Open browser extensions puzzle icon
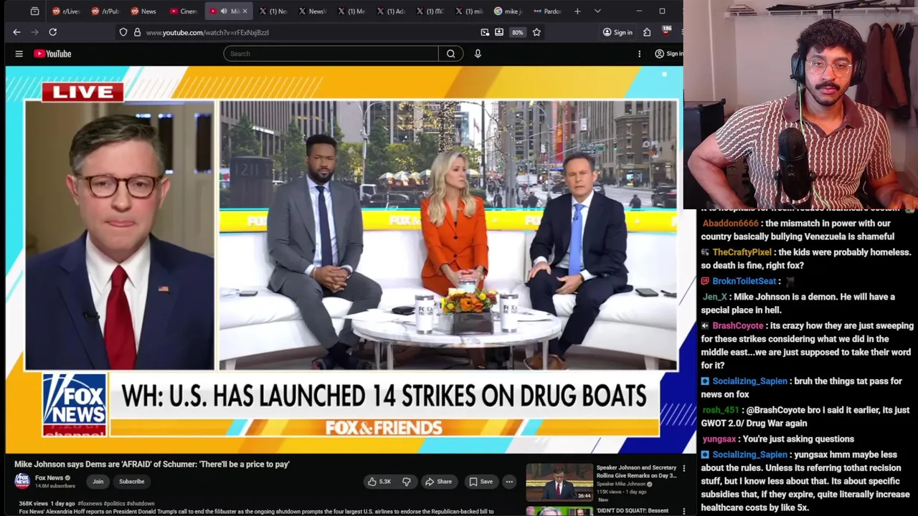The height and width of the screenshot is (516, 918). 647,32
